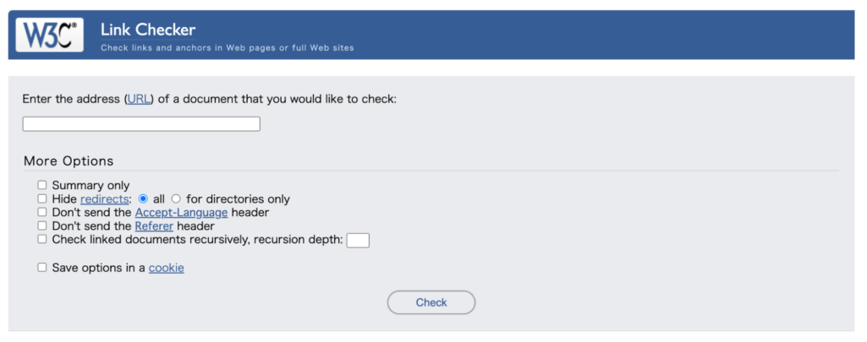Focus the document address input field
Viewport: 867px width, 342px height.
141,124
